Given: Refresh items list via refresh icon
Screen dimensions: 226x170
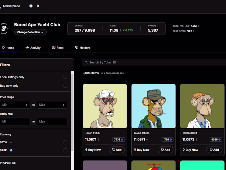Looking at the screenshot, I should coord(102,73).
